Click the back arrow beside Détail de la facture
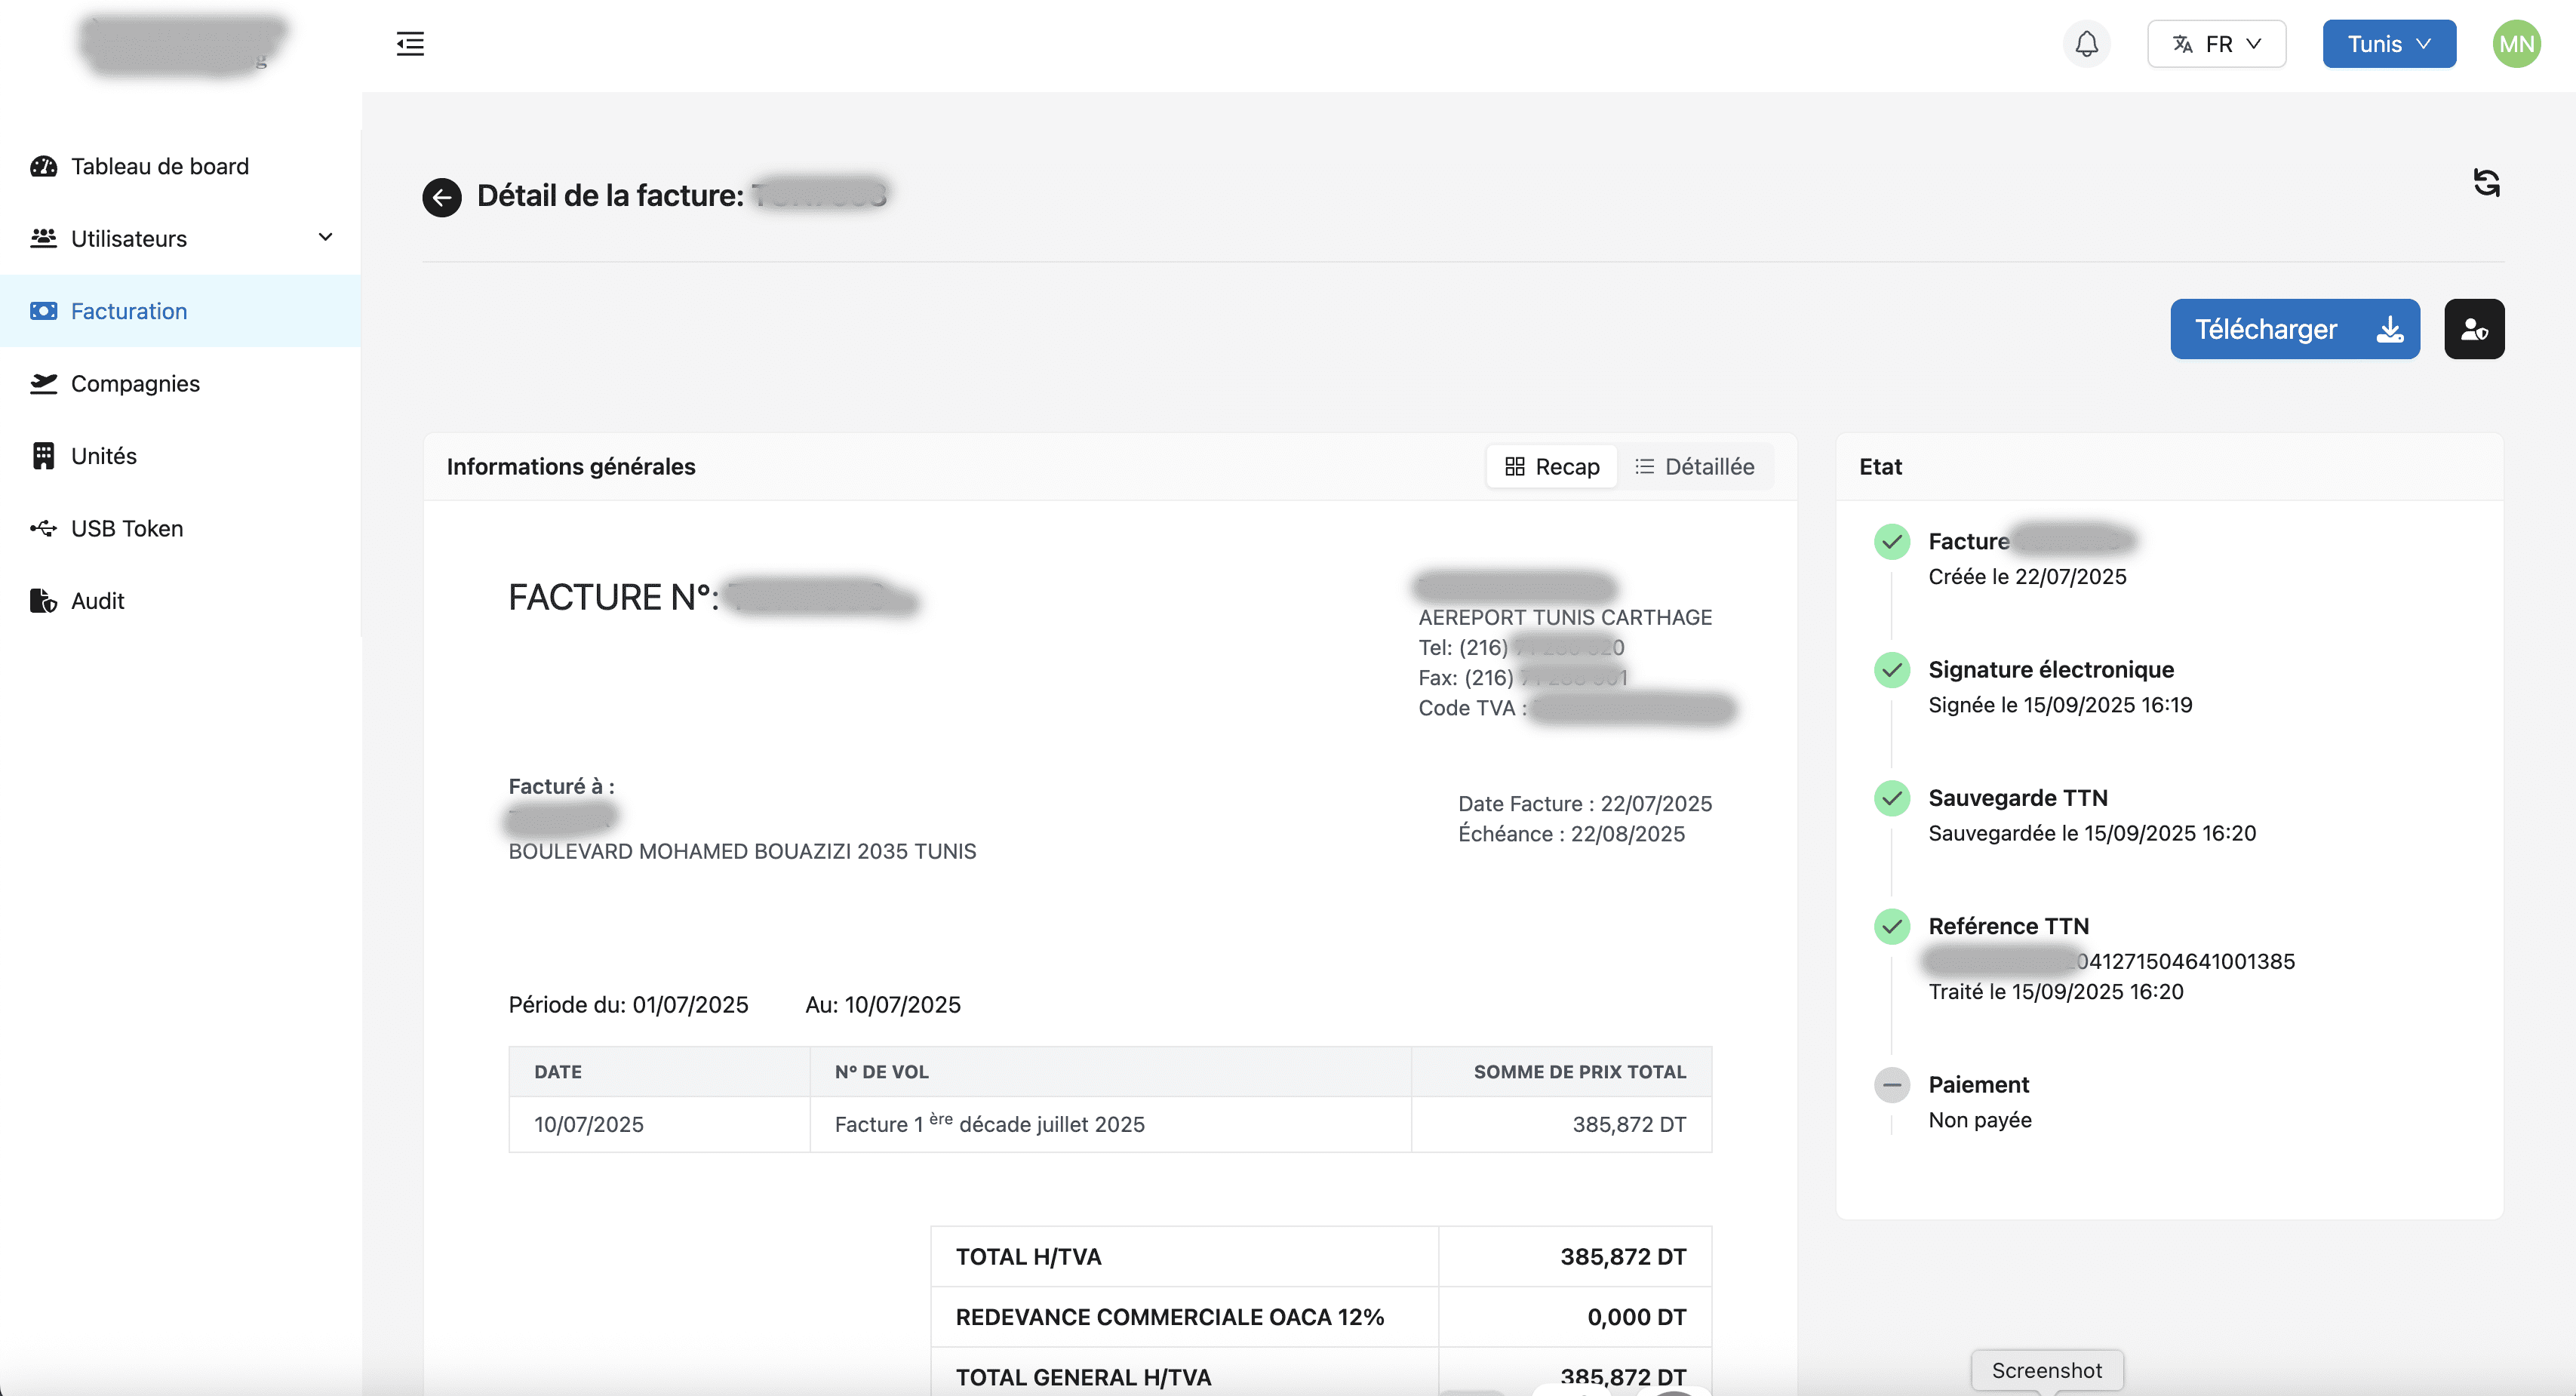The image size is (2576, 1396). click(x=441, y=197)
